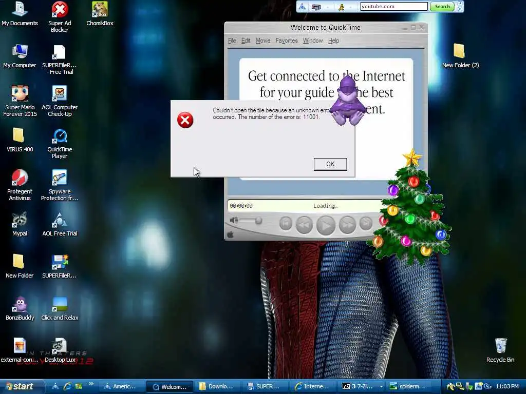Screen dimensions: 526x394
Task: Open the ChomikBox desktop shortcut
Action: pyautogui.click(x=100, y=14)
